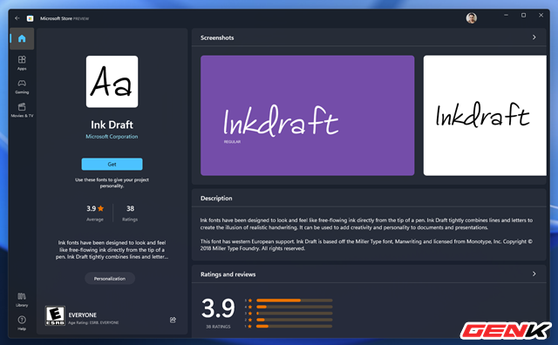Open the user profile avatar
The image size is (558, 345).
471,17
